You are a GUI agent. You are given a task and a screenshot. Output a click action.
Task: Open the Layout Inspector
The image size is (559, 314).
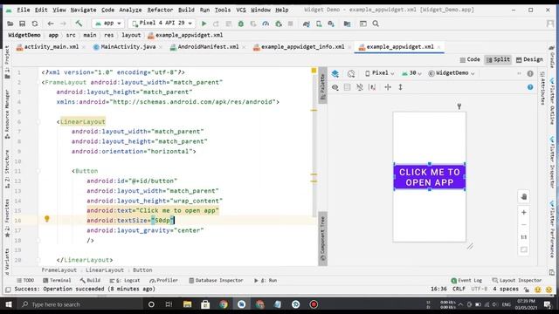coord(516,281)
